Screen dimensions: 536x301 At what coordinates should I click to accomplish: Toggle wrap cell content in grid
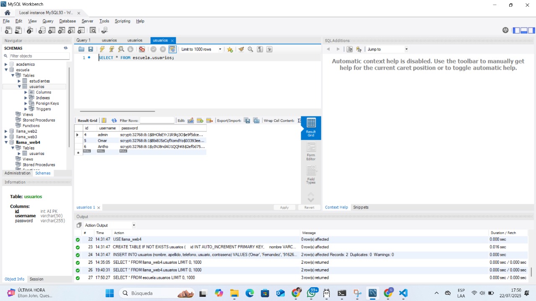[299, 121]
